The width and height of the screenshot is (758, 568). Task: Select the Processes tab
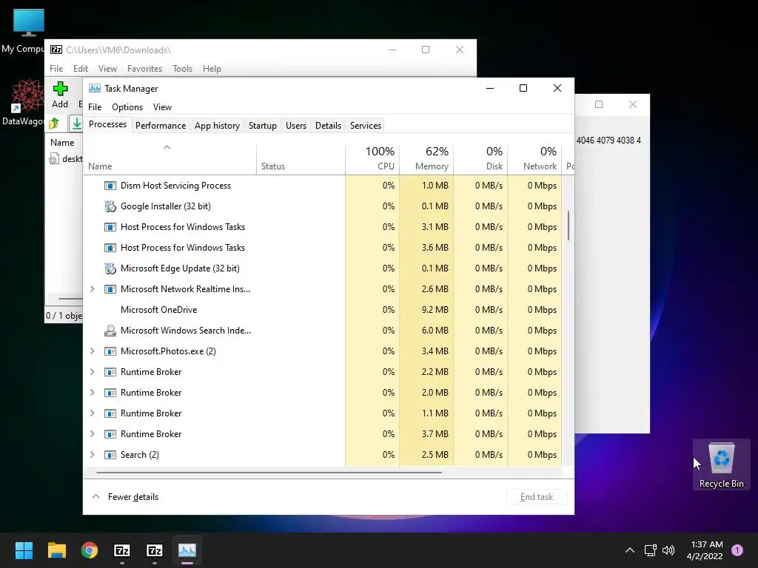107,124
